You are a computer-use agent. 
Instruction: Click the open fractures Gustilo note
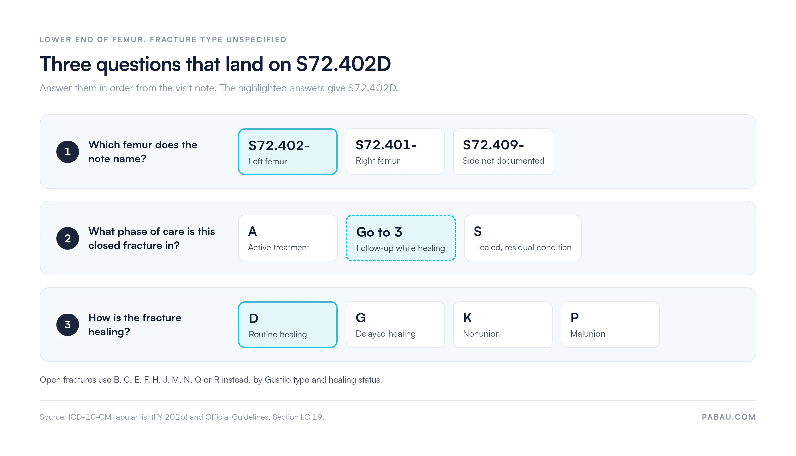211,380
